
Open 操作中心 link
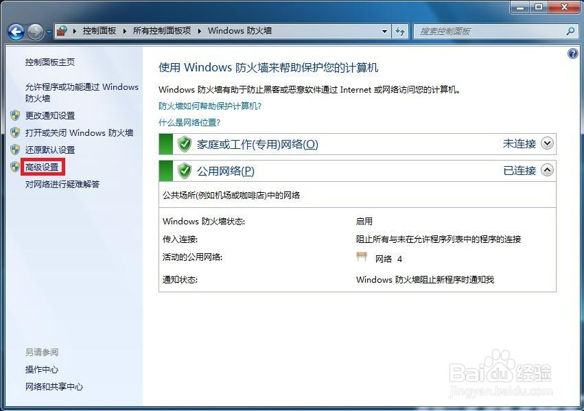pos(42,369)
